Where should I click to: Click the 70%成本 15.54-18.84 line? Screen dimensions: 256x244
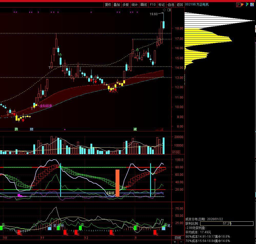tap(208, 241)
